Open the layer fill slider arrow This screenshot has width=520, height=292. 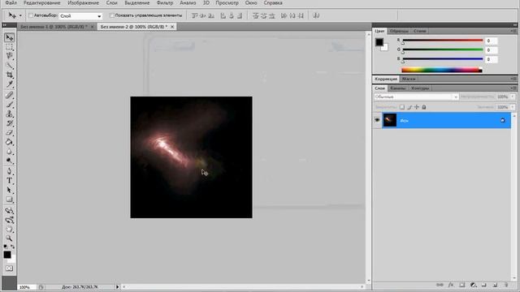[513, 107]
